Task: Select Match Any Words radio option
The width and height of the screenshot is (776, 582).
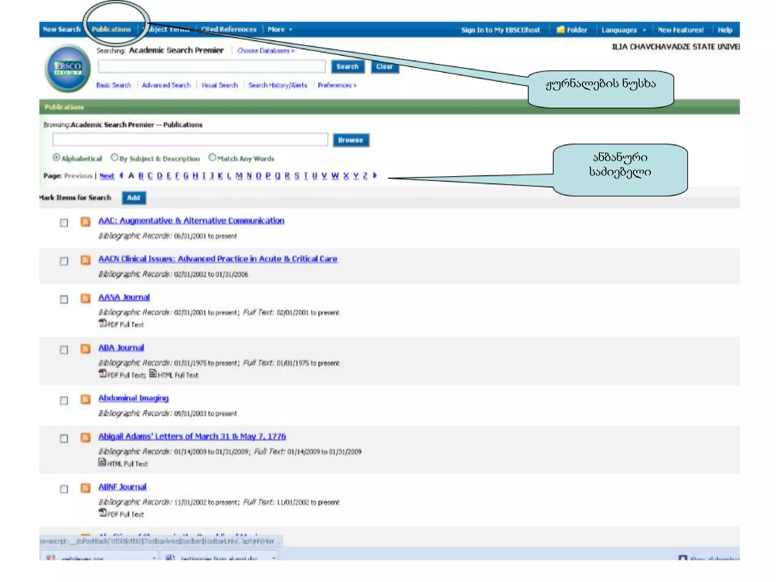Action: pos(212,157)
